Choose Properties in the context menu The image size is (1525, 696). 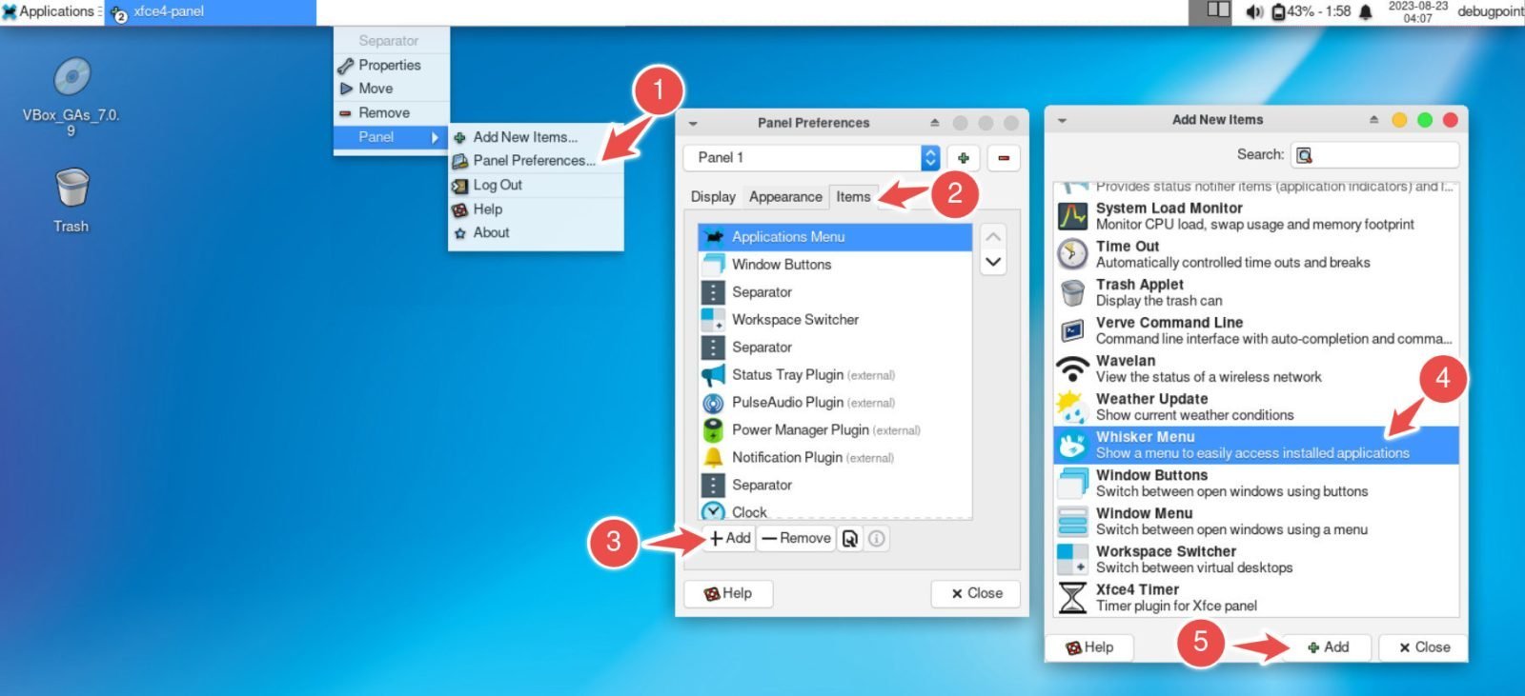[391, 65]
